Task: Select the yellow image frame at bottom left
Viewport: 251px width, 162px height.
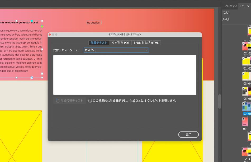Action: [21, 136]
